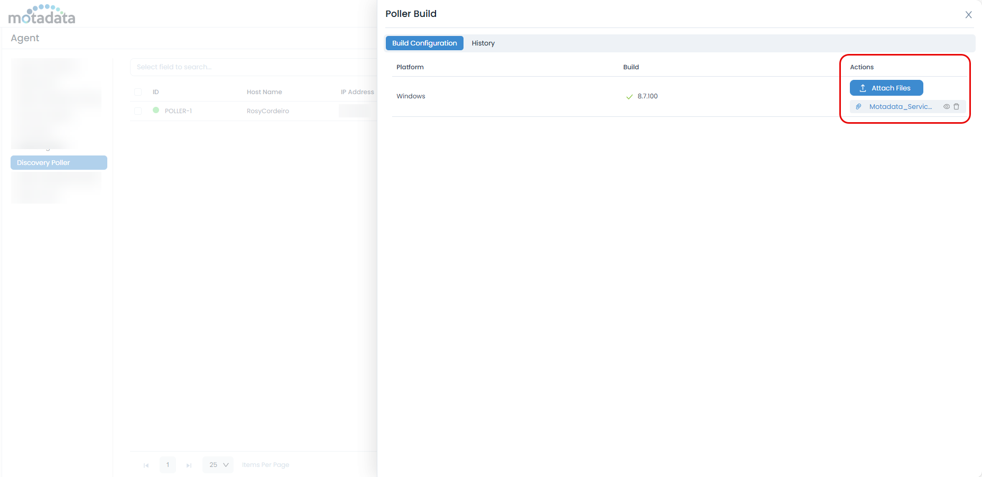
Task: Click the paperclip icon beside attached file
Action: (858, 107)
